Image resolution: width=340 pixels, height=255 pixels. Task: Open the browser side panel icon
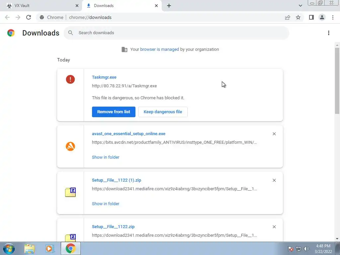[x=311, y=17]
